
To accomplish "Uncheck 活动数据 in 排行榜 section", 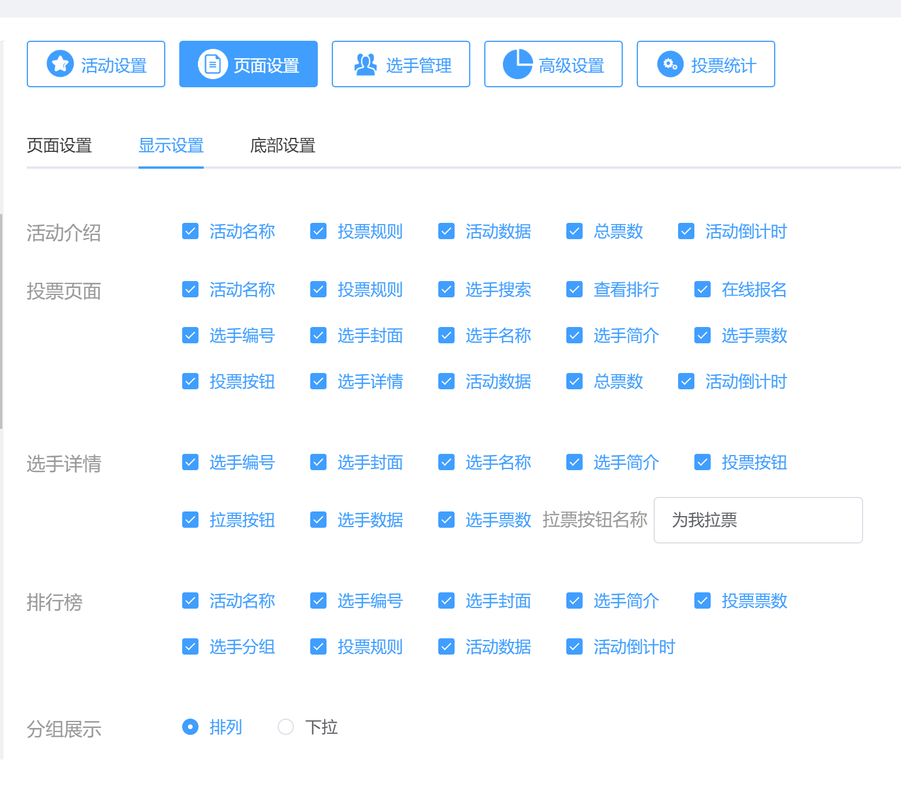I will click(446, 646).
